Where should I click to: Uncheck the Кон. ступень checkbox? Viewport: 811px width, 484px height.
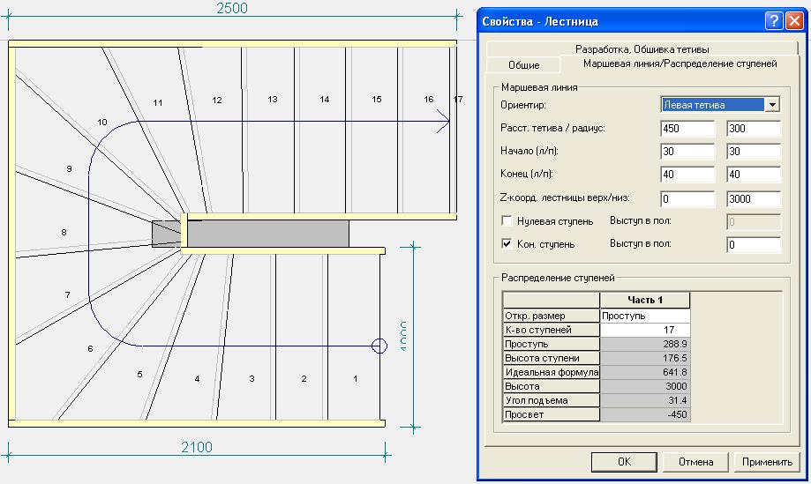point(507,244)
